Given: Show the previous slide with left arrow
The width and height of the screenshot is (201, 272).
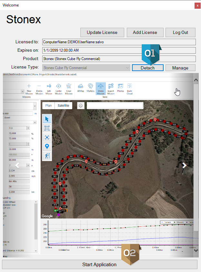Looking at the screenshot, I should tap(17, 165).
